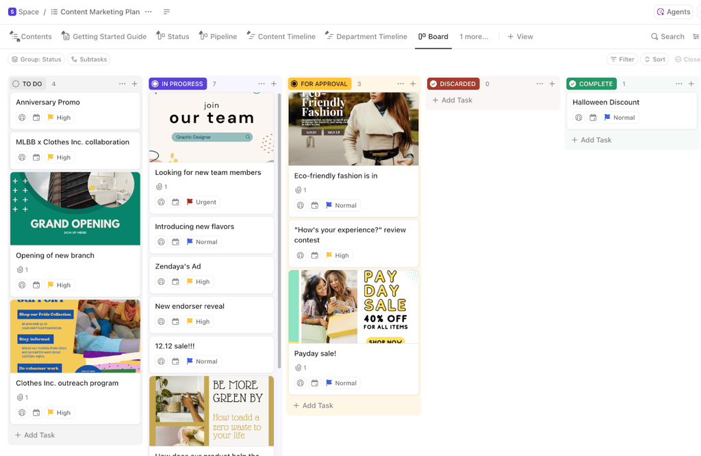701x456 pixels.
Task: Set due date on MLBB x Clothes Inc. card
Action: [x=36, y=157]
